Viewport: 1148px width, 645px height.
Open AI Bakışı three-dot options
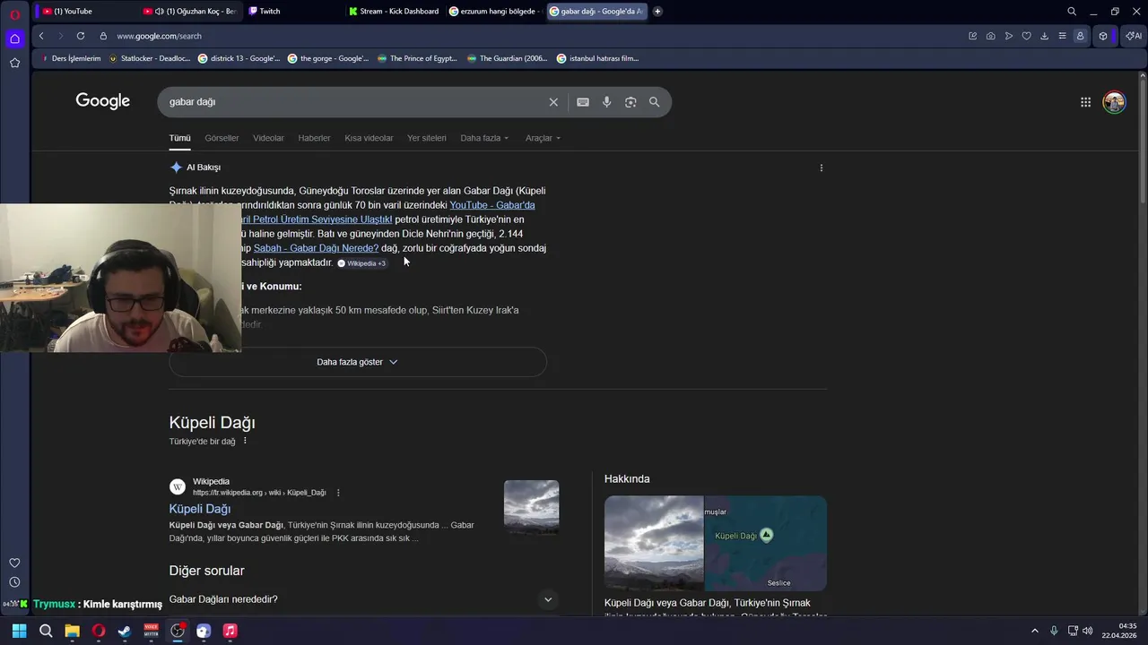[x=822, y=168]
